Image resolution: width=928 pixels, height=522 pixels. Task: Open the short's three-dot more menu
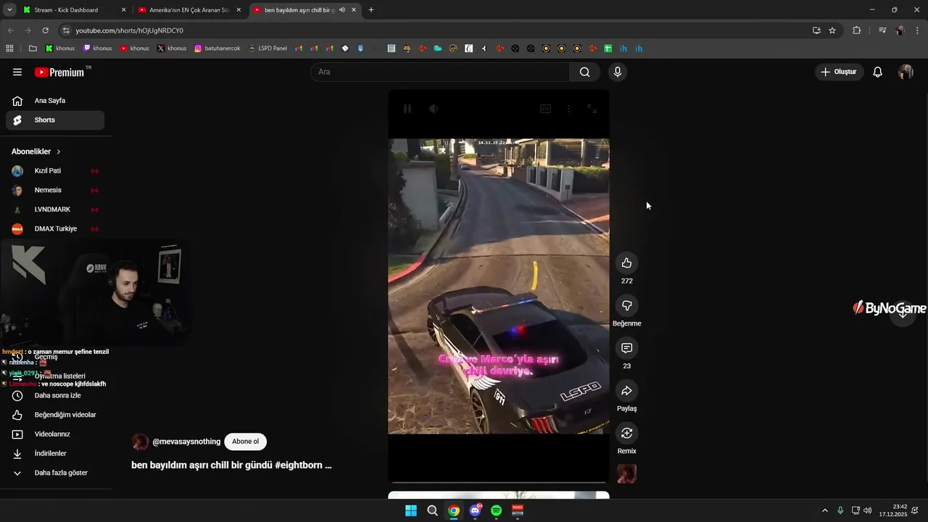[x=568, y=109]
